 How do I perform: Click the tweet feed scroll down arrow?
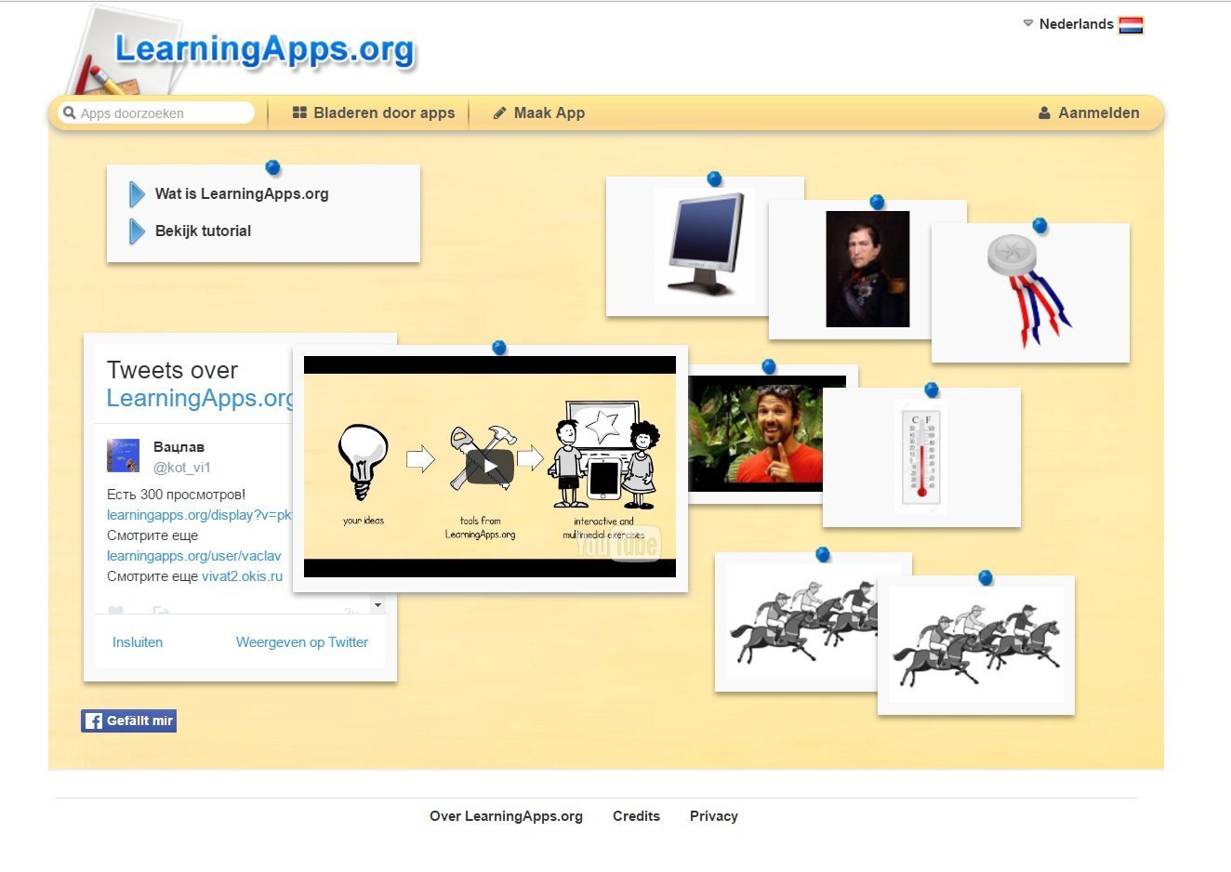pyautogui.click(x=377, y=605)
